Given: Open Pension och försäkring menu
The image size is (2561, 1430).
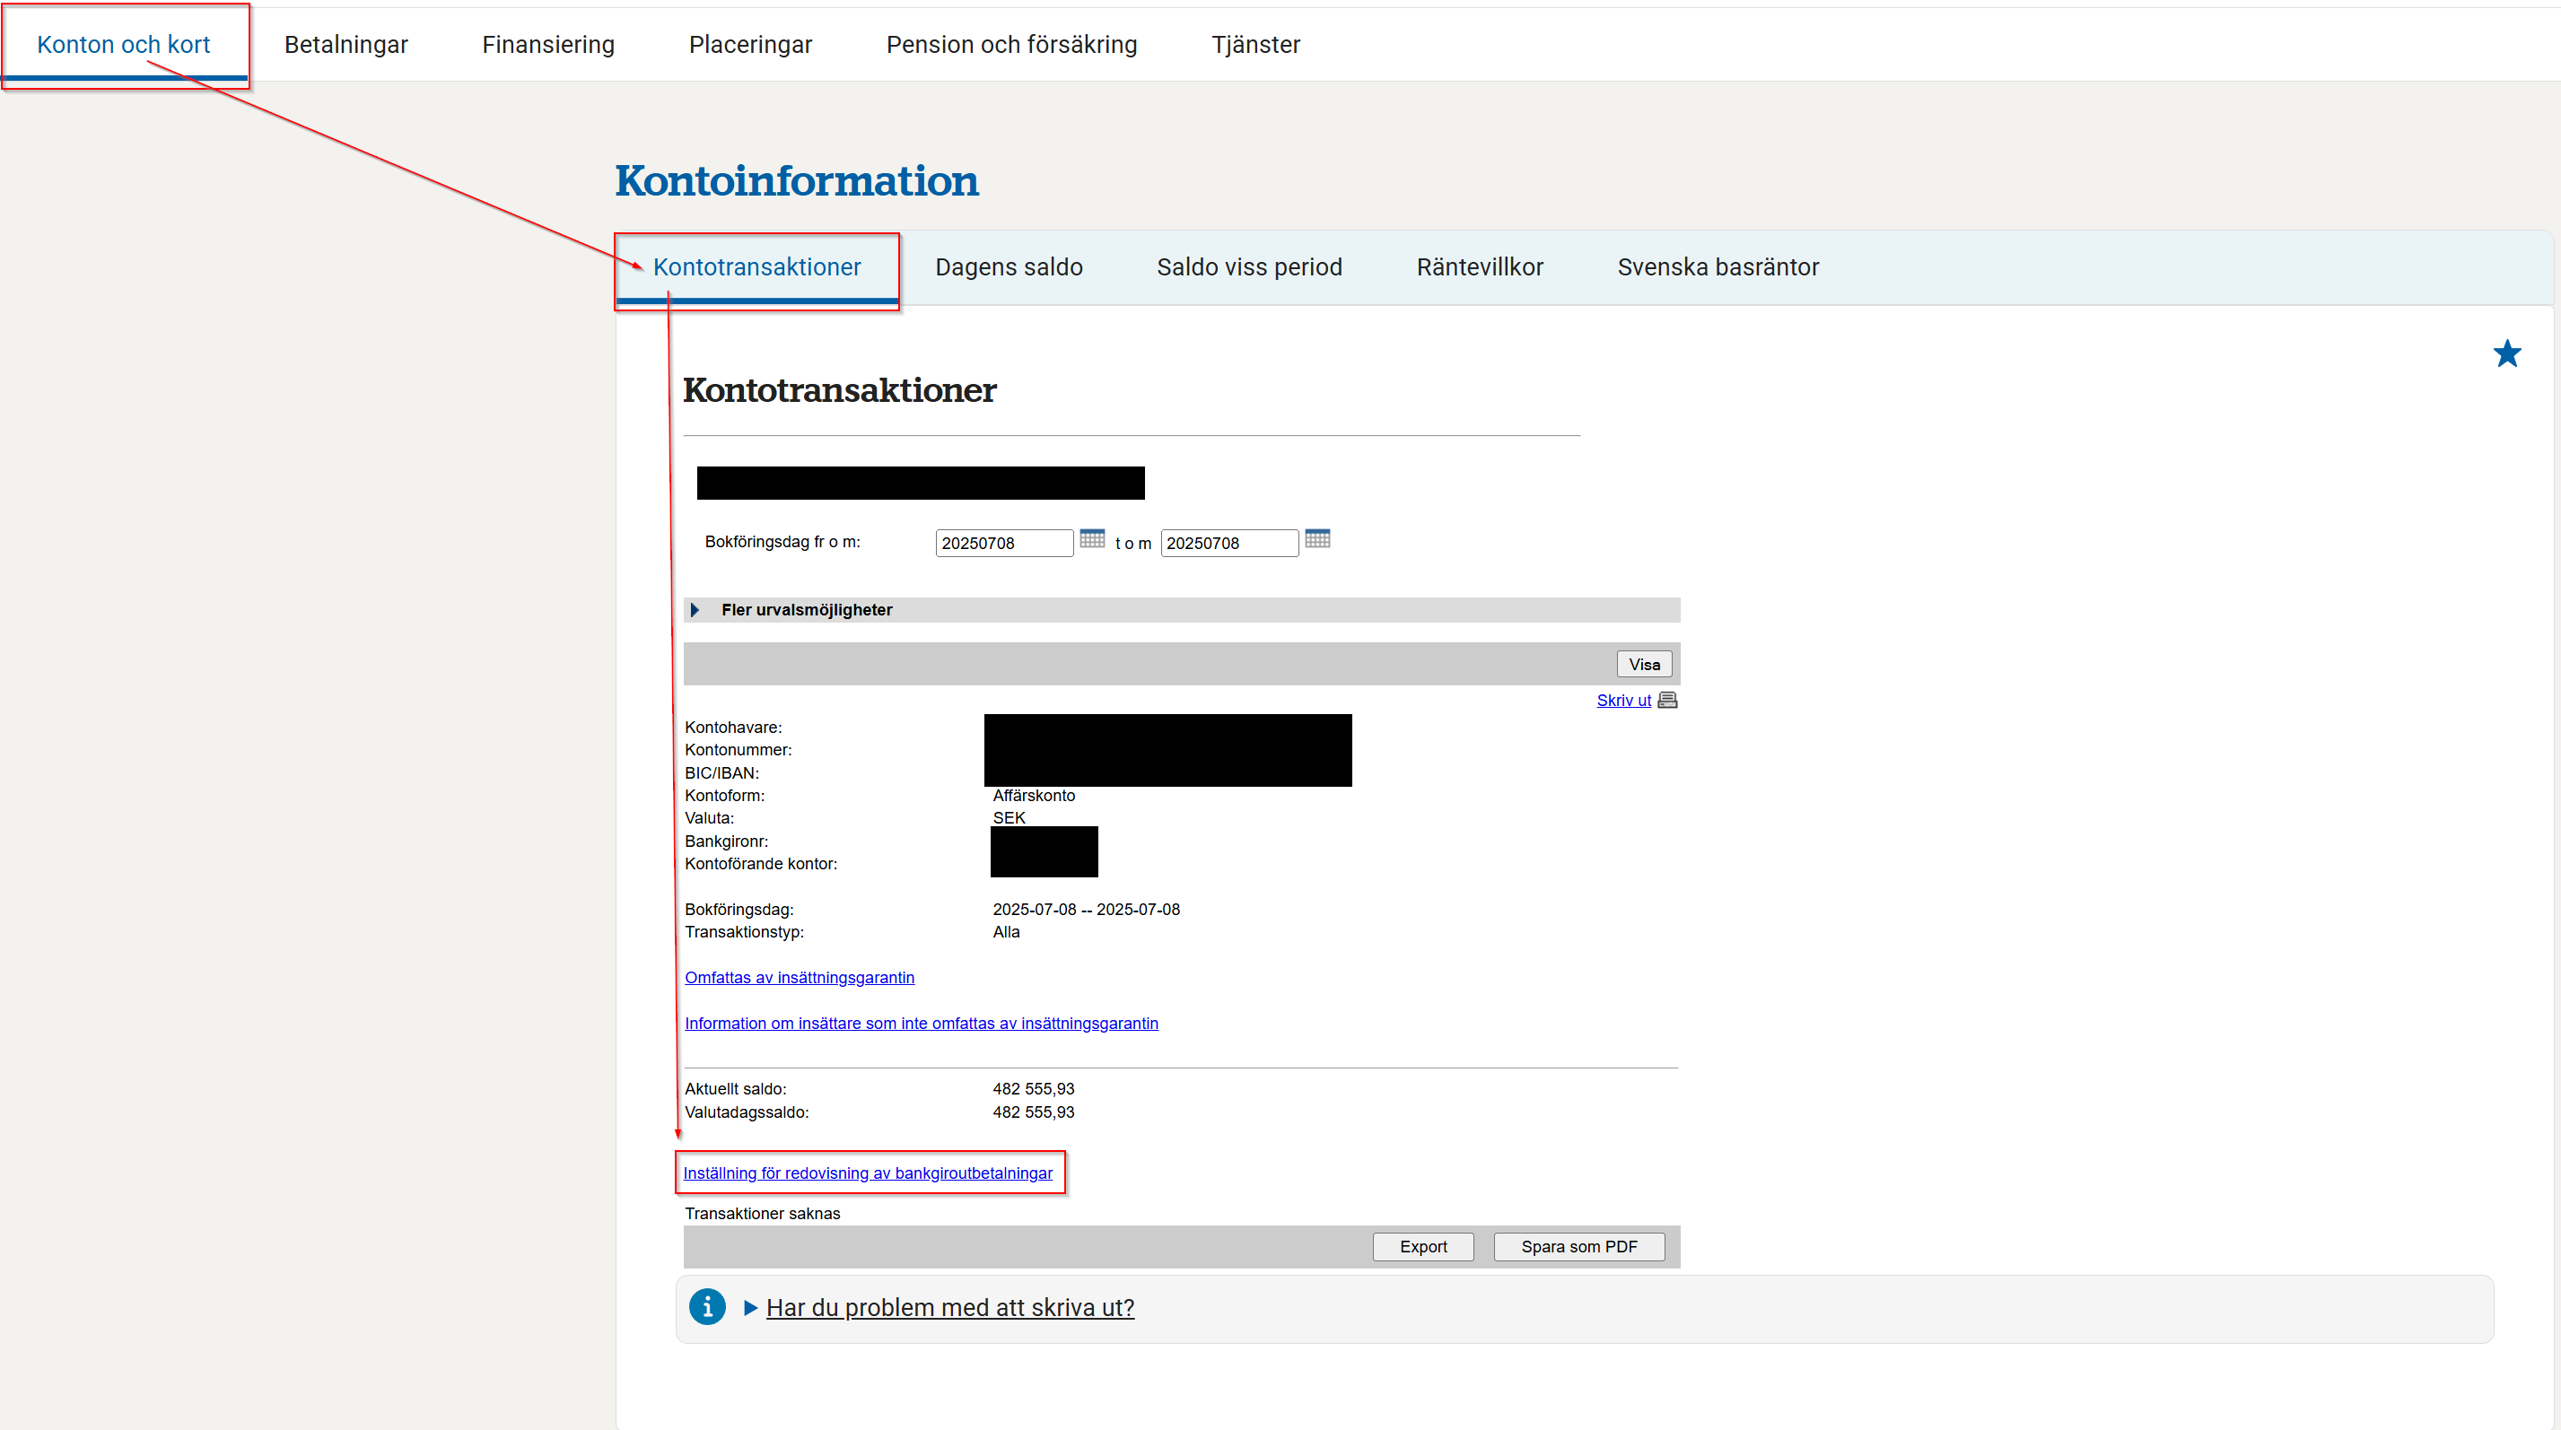Looking at the screenshot, I should click(x=1011, y=45).
